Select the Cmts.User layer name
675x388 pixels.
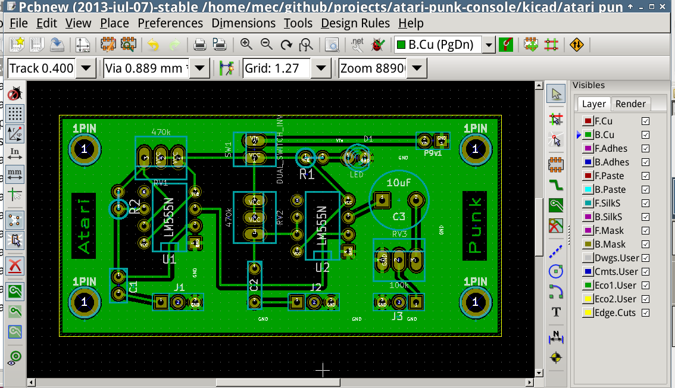[x=616, y=271]
